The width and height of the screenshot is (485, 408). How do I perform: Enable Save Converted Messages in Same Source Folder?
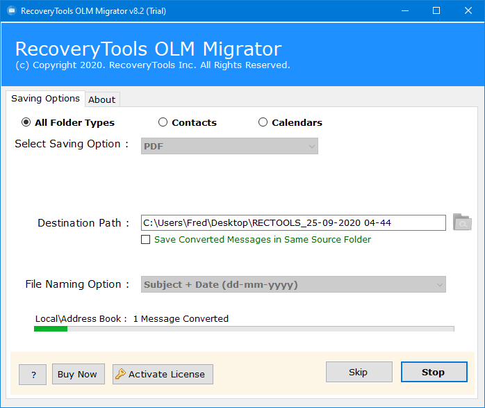pyautogui.click(x=145, y=239)
